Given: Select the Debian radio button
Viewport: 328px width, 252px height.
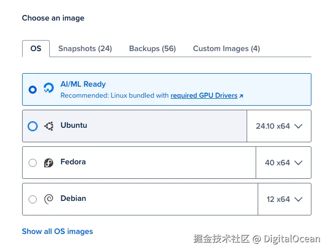Looking at the screenshot, I should [33, 199].
